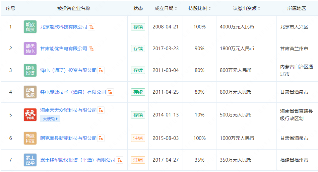
Task: Click the 新能科技 orange company logo
Action: click(30, 138)
